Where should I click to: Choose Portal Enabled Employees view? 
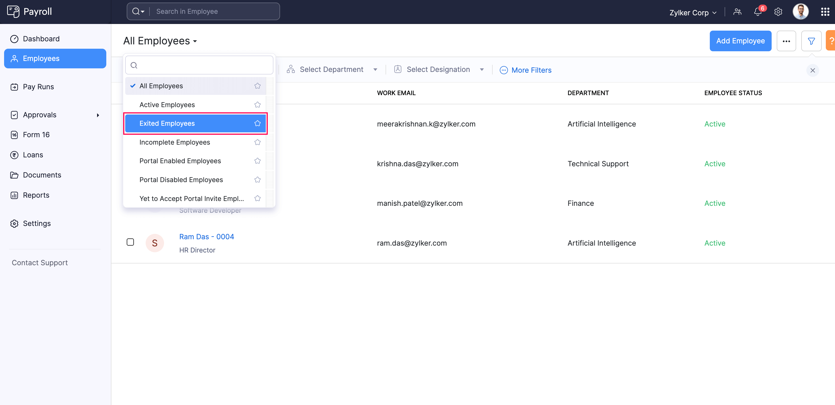(180, 161)
